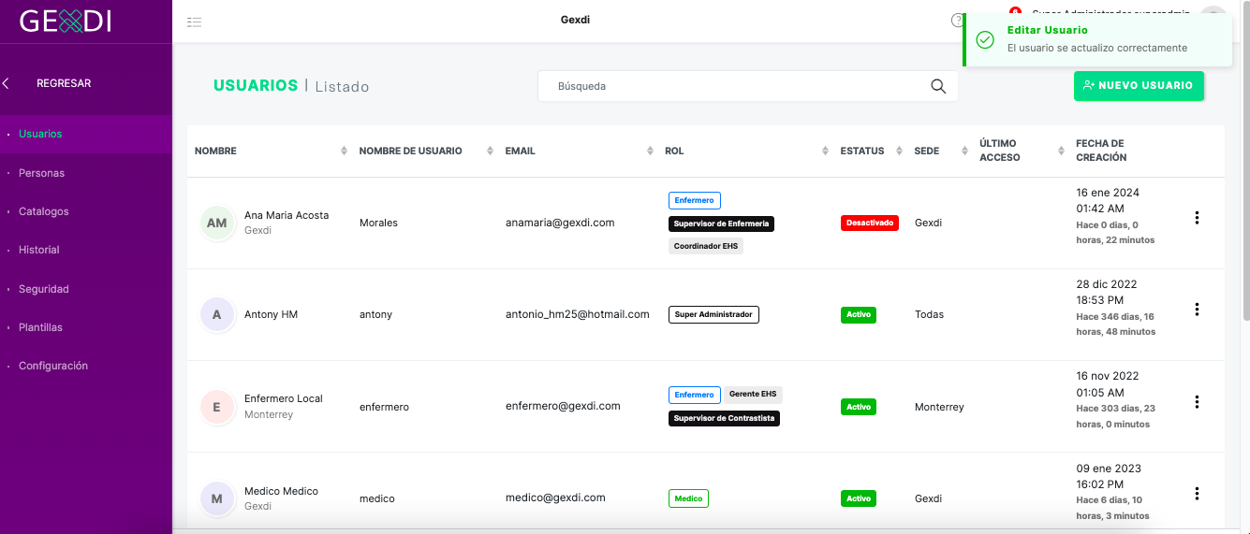Open the Personas sidebar section
Image resolution: width=1250 pixels, height=534 pixels.
tap(86, 173)
